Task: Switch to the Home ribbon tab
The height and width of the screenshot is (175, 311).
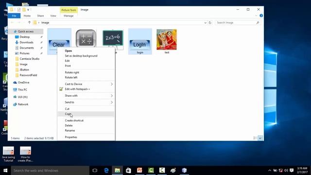Action: coord(27,16)
